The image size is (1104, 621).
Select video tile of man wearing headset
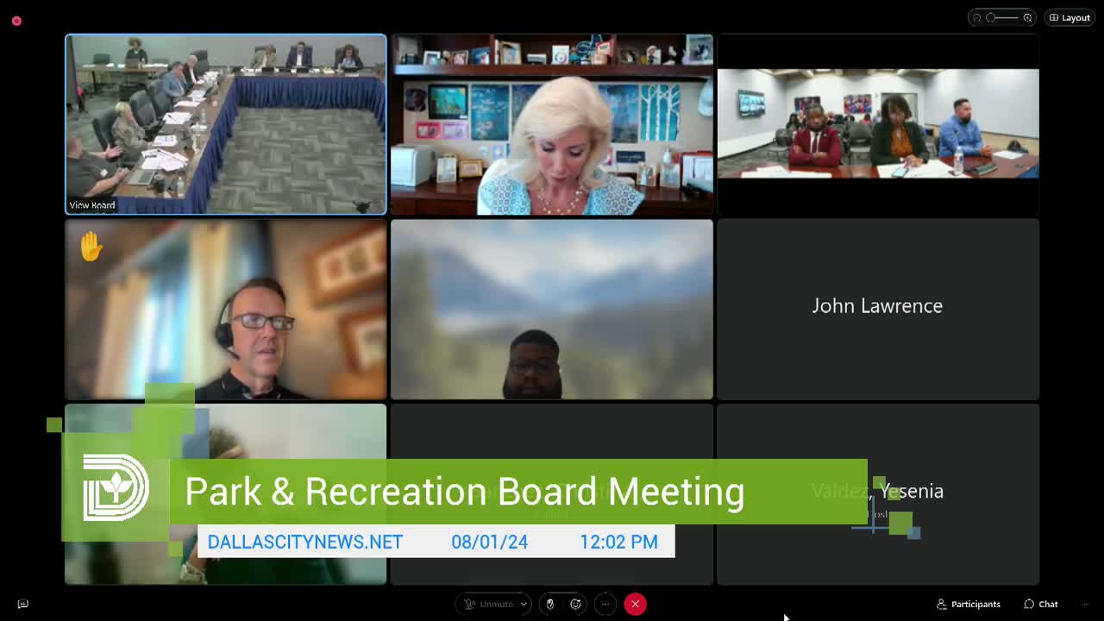click(226, 310)
